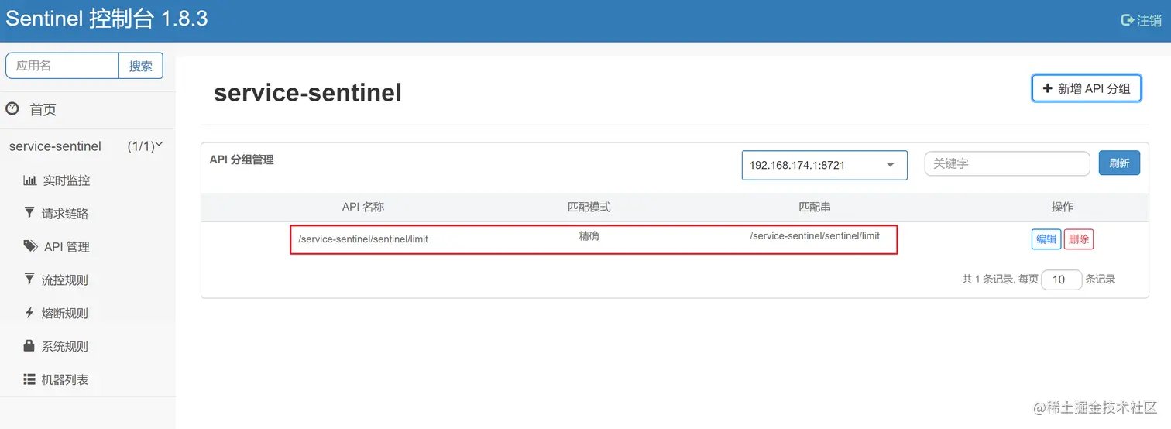Open 机器列表 menu item
This screenshot has width=1171, height=429.
click(x=65, y=380)
